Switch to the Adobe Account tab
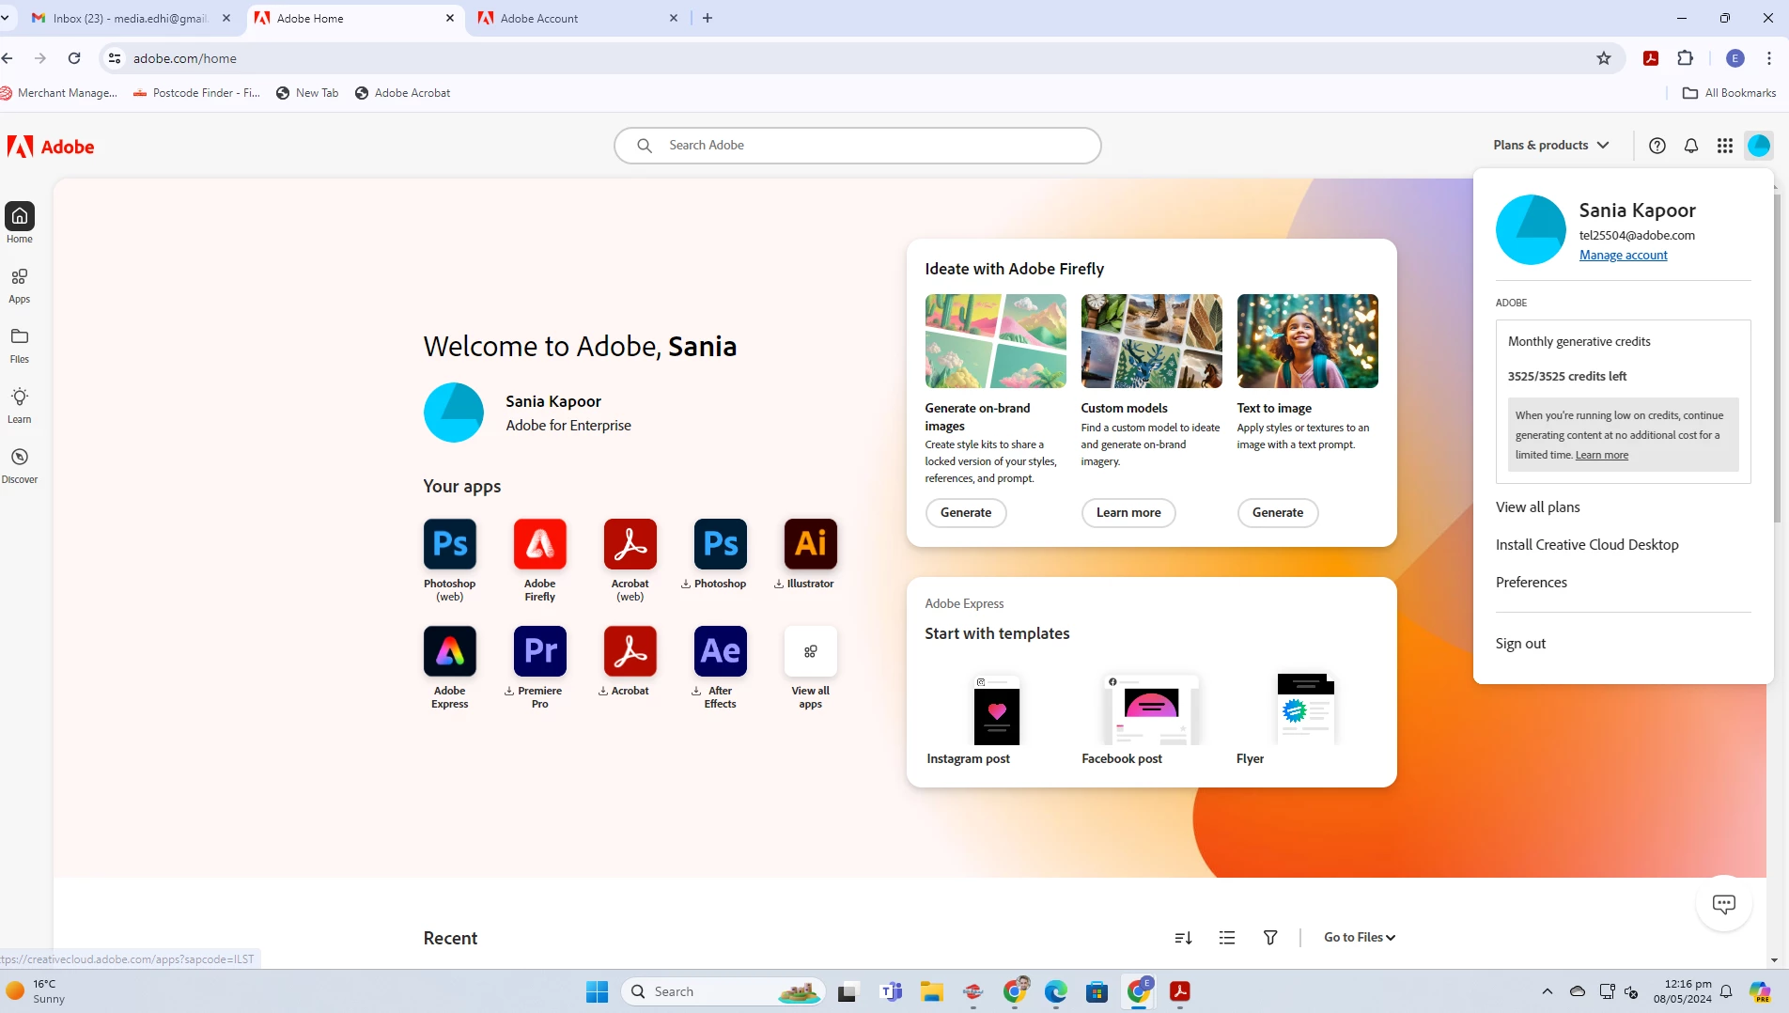Image resolution: width=1789 pixels, height=1013 pixels. (579, 18)
